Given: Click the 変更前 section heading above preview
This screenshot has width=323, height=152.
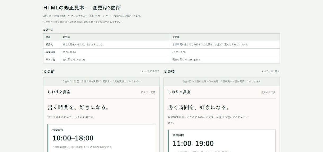Looking at the screenshot, I should click(49, 71).
